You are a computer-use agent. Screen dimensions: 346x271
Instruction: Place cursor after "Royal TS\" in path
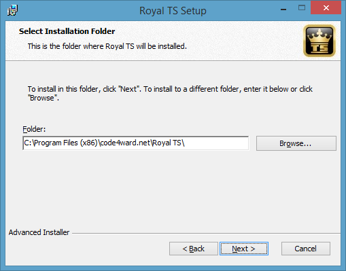coord(186,143)
